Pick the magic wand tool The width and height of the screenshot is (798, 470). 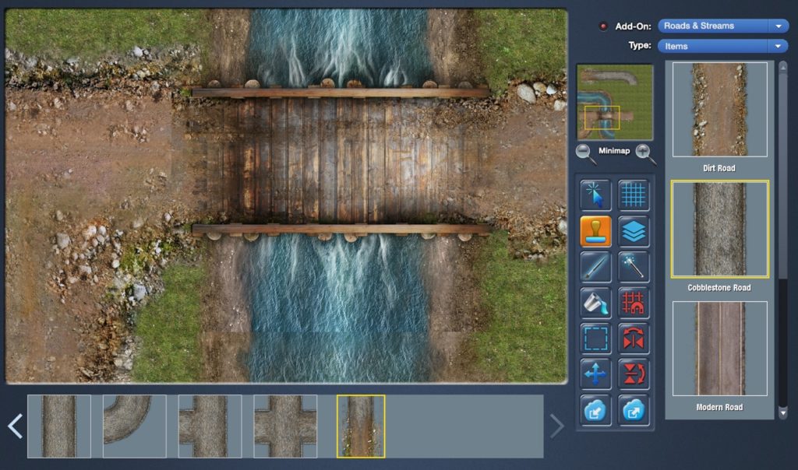[634, 267]
